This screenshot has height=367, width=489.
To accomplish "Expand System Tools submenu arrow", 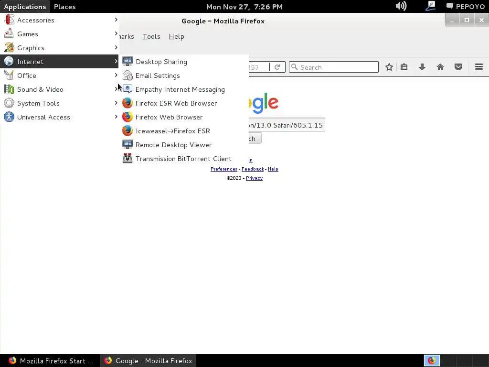I will pos(116,103).
